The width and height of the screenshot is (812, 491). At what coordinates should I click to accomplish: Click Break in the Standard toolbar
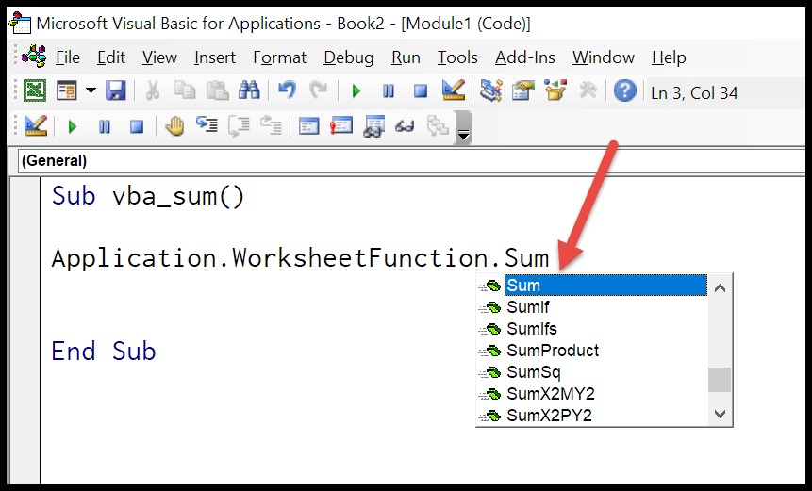click(x=388, y=91)
